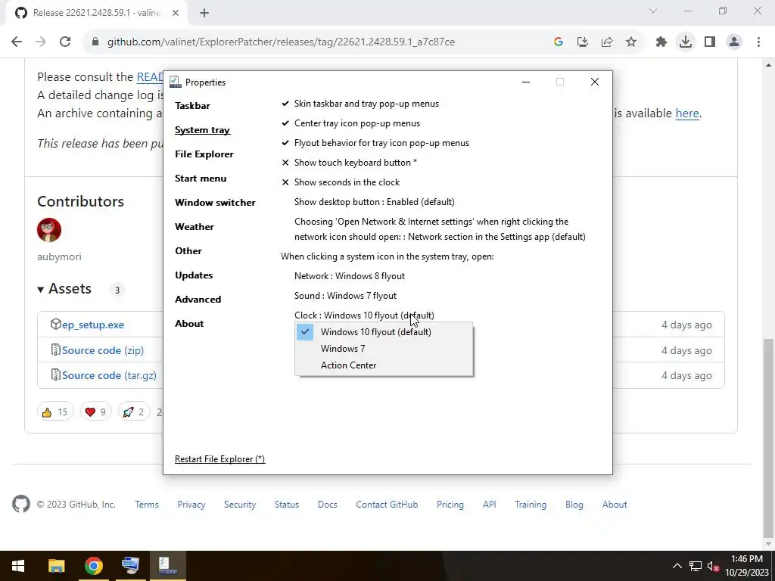Open Sound flyout dropdown
This screenshot has width=775, height=581.
coord(345,296)
